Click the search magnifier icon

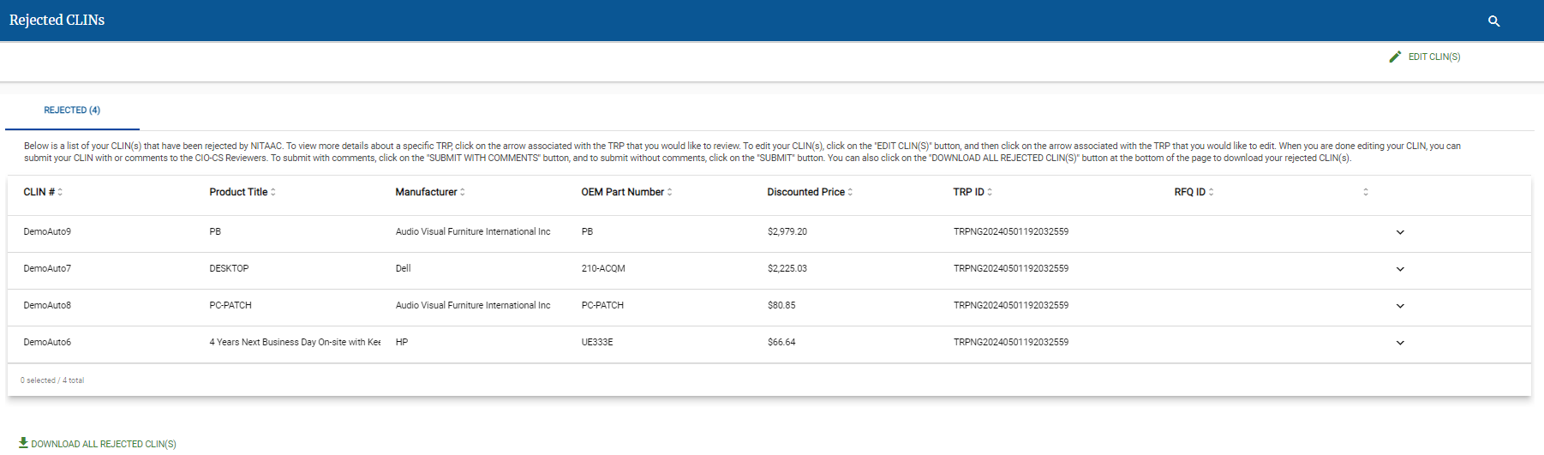click(x=1493, y=21)
